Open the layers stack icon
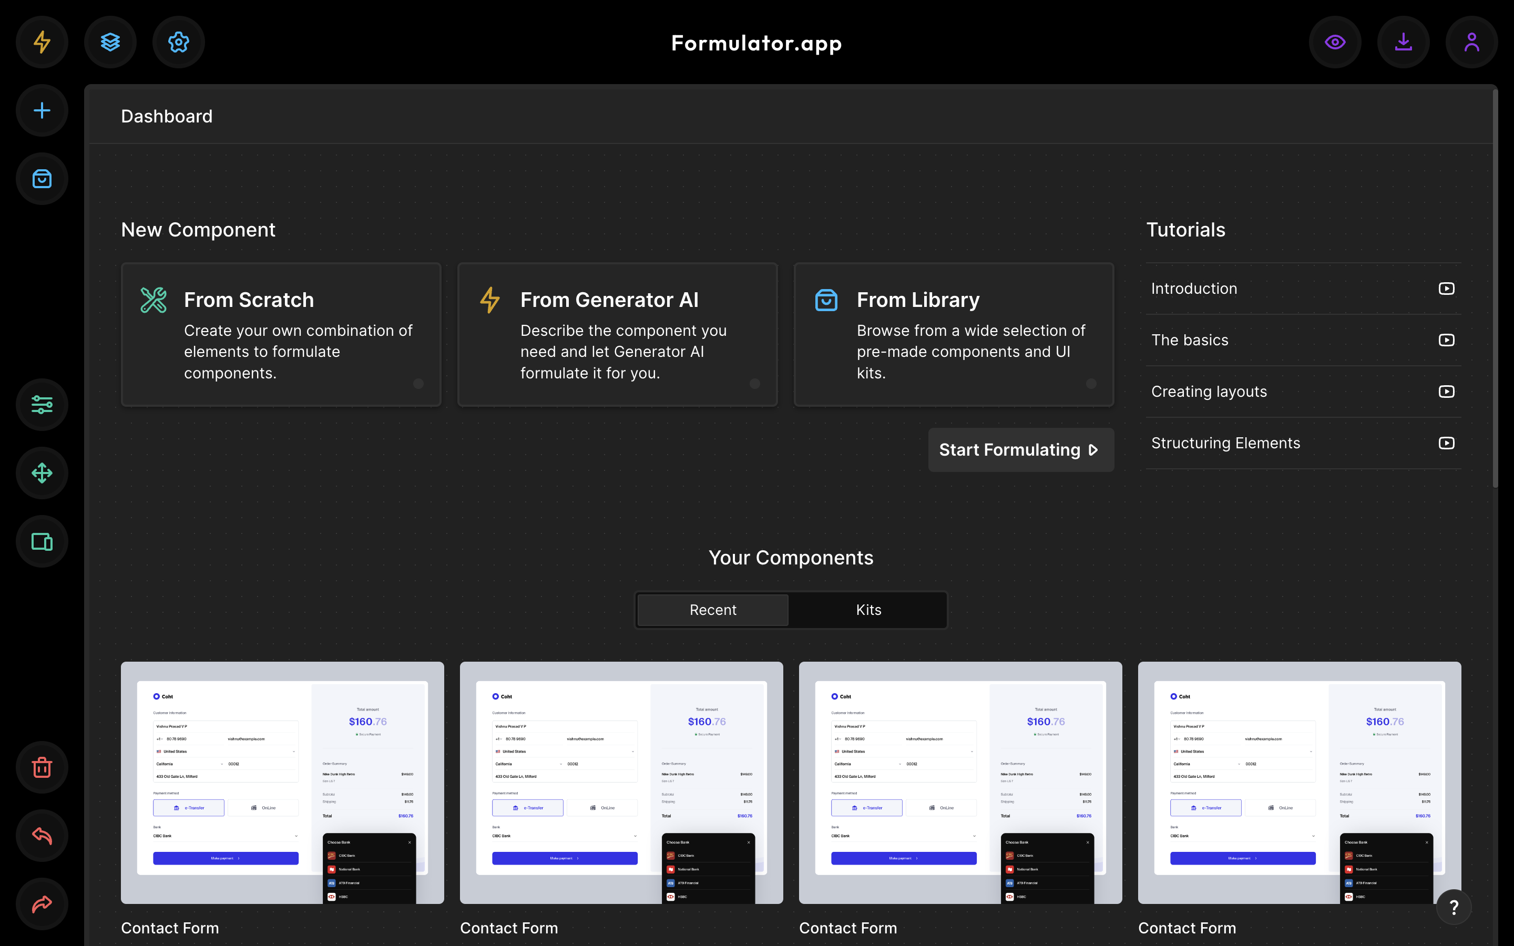The width and height of the screenshot is (1514, 946). point(110,42)
